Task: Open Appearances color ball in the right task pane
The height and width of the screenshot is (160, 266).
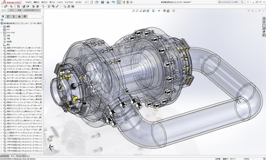Action: click(x=264, y=32)
